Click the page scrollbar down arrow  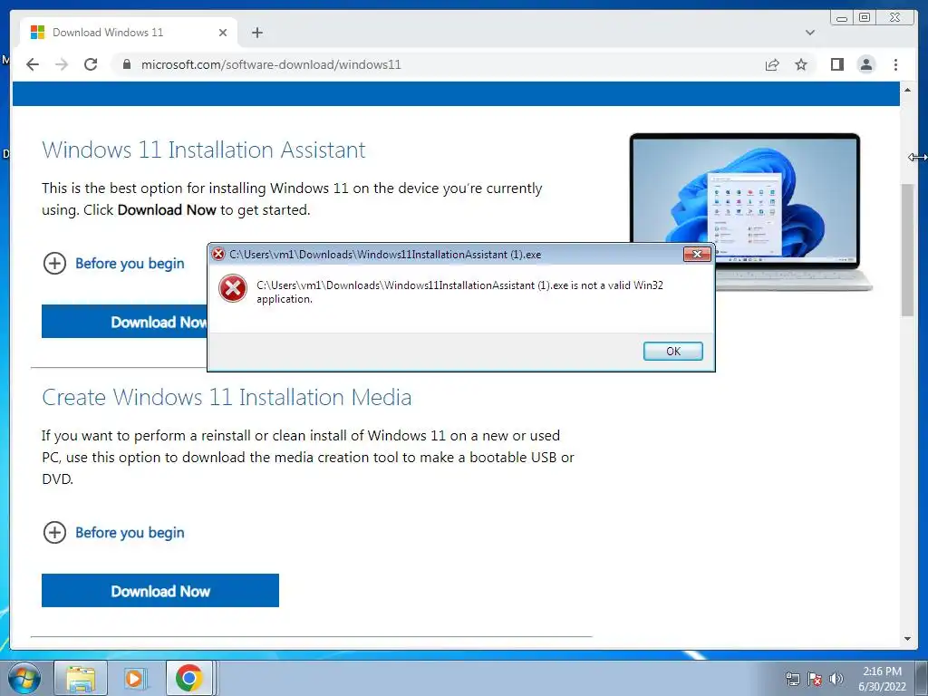[x=907, y=639]
